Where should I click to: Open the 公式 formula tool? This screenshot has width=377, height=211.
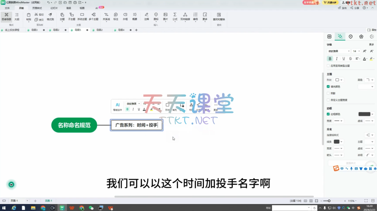point(175,16)
